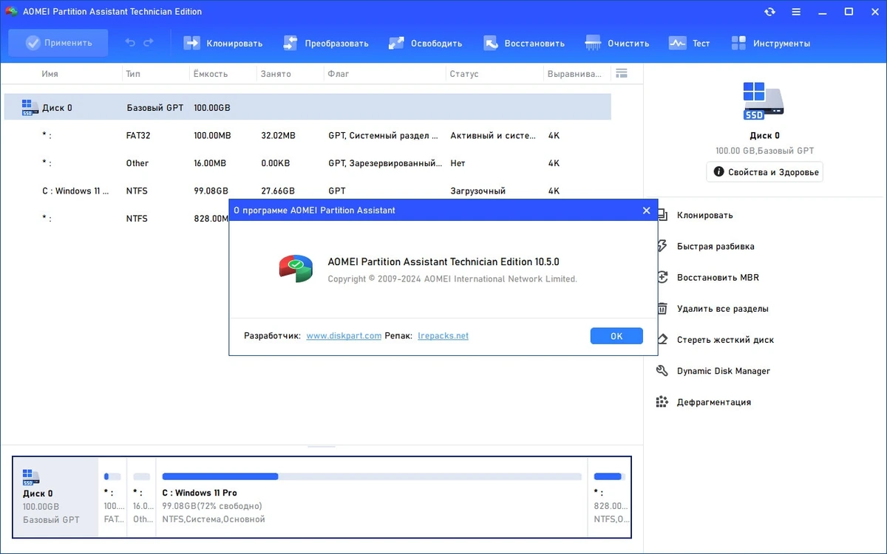
Task: Click the Восстановить recovery icon
Action: click(x=491, y=43)
